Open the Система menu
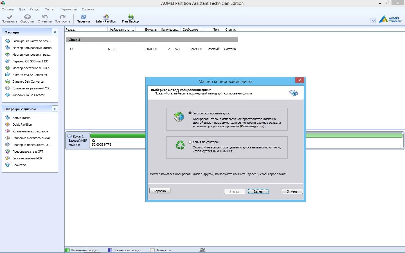This screenshot has width=405, height=253. (8, 9)
